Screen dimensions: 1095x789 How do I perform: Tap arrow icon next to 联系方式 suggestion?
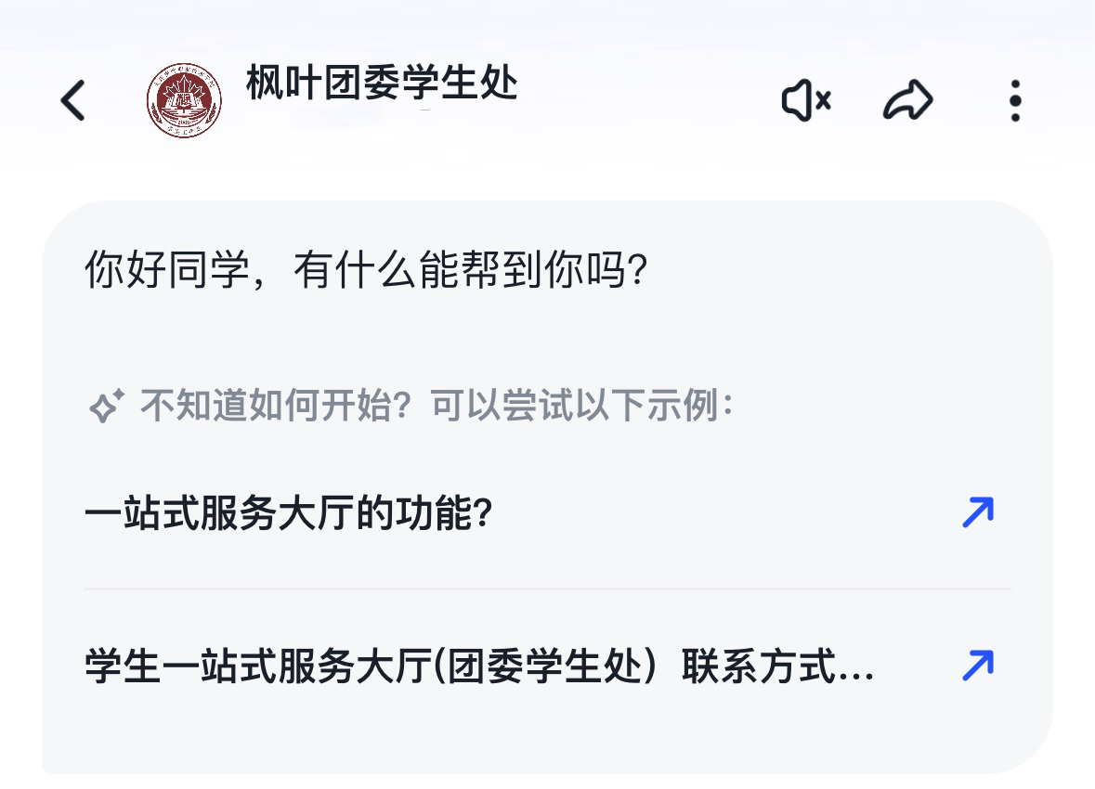pyautogui.click(x=977, y=666)
